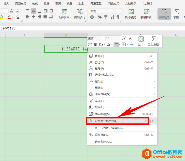The image size is (185, 161).
Task: Open mini toolbar font size dropdown 14
Action: 113,38
